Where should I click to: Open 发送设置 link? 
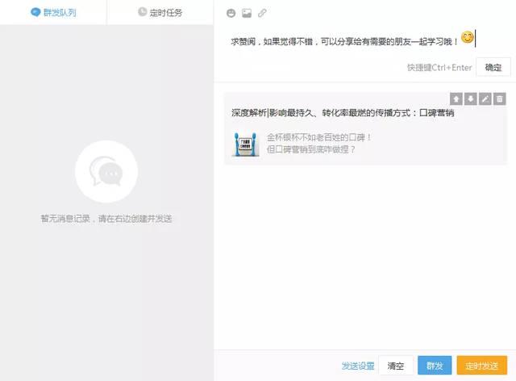click(358, 366)
